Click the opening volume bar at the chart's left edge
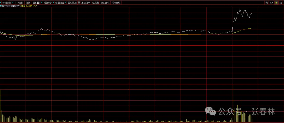The image size is (284, 123). tap(1, 106)
